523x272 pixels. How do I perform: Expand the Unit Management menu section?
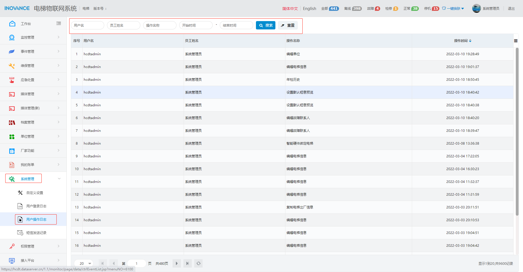click(58, 136)
